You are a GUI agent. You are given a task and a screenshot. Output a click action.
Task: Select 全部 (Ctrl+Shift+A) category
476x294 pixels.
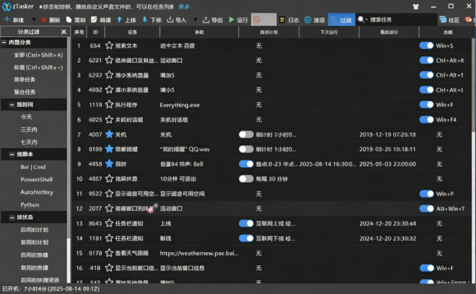click(38, 55)
